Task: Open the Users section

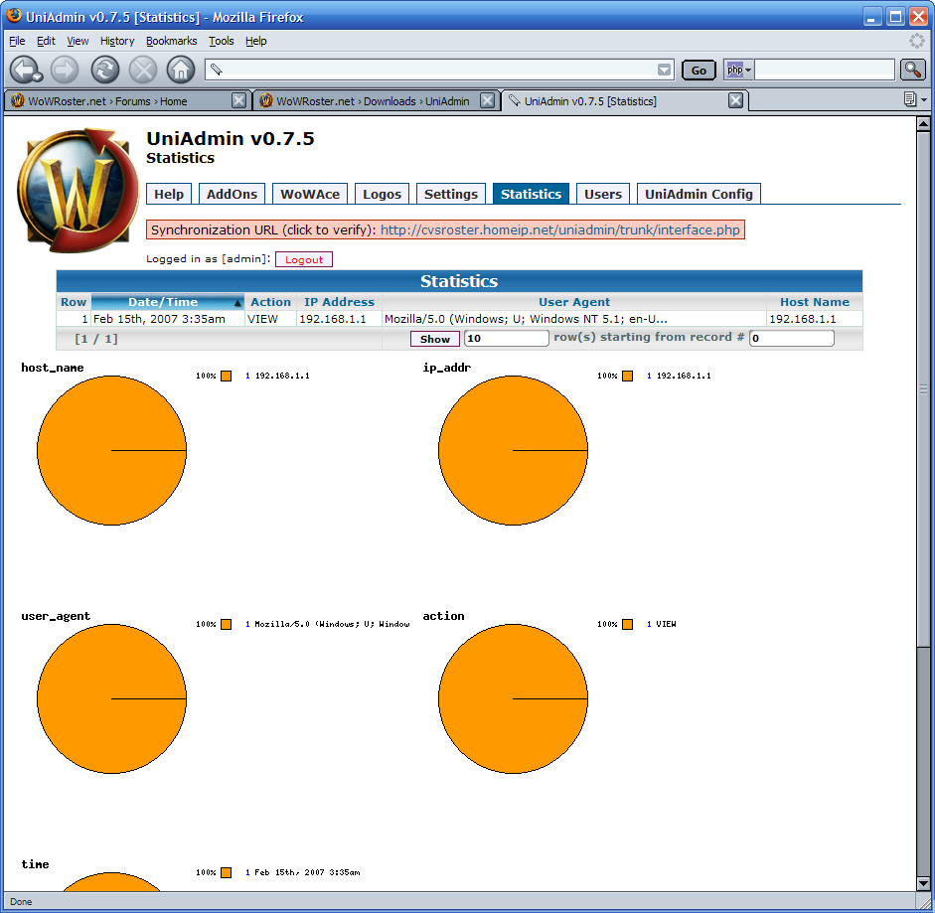Action: click(603, 194)
